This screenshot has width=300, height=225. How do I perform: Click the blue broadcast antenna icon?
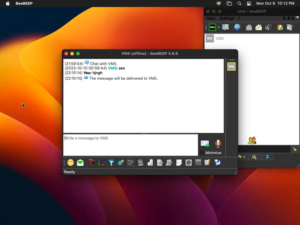237,27
